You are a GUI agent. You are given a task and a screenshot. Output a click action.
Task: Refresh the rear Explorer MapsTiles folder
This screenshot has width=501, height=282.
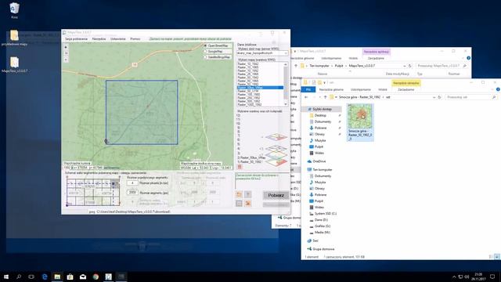coord(410,66)
